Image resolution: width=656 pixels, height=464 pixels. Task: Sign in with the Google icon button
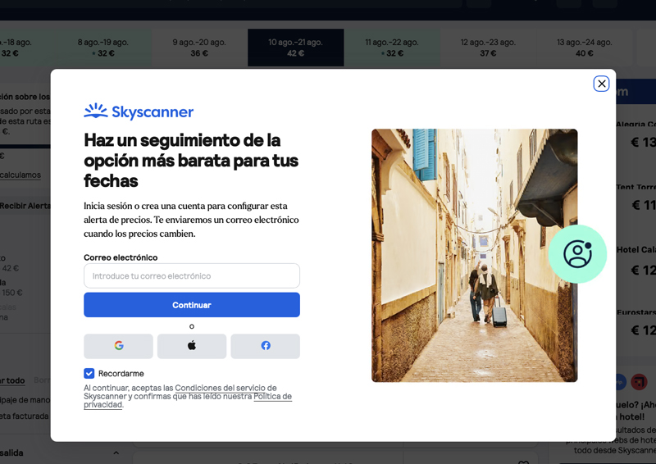click(x=118, y=346)
